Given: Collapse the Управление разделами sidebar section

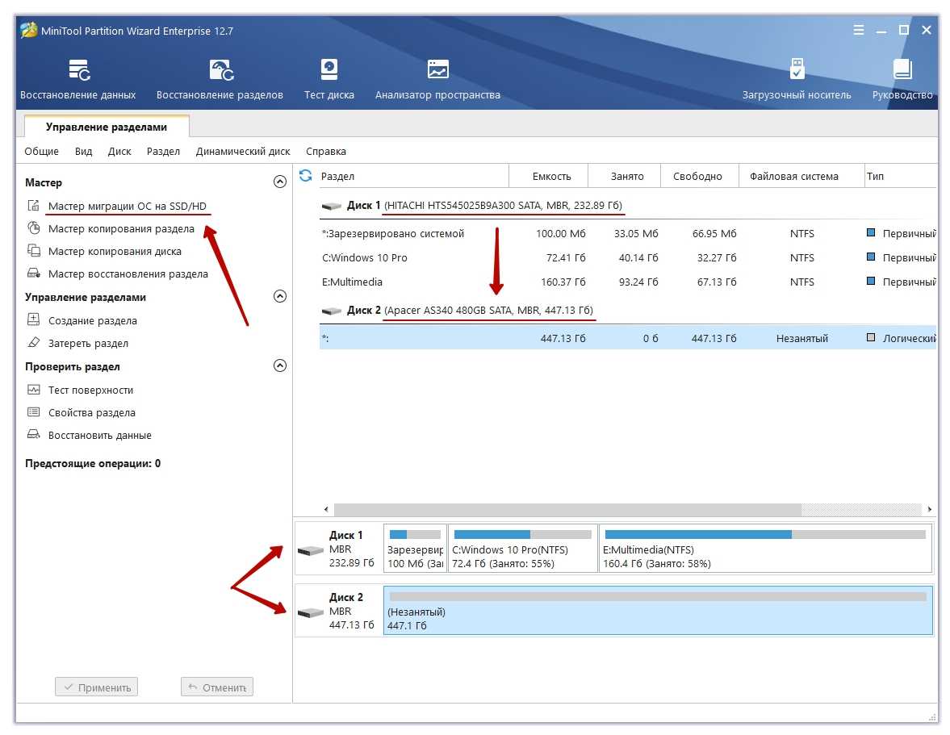Looking at the screenshot, I should (280, 296).
